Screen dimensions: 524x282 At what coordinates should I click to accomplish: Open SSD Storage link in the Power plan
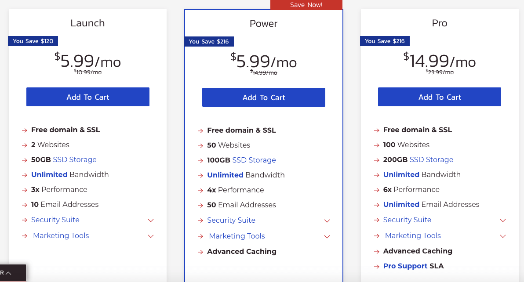point(254,160)
